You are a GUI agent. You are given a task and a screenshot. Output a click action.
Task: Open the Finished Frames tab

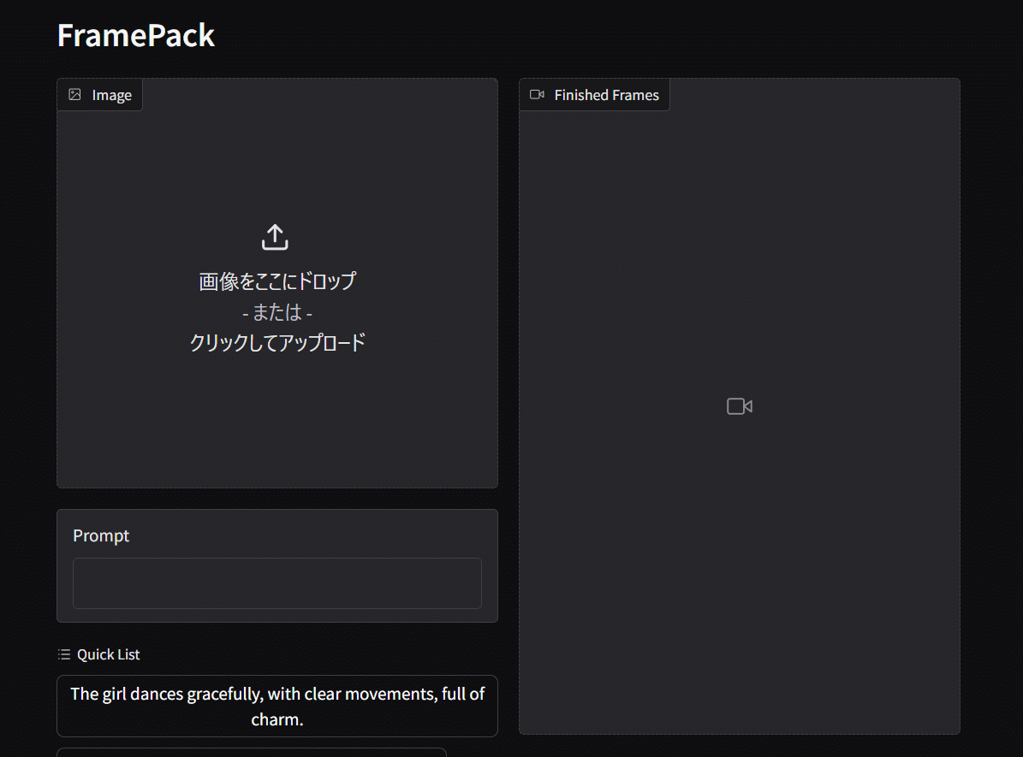coord(594,94)
